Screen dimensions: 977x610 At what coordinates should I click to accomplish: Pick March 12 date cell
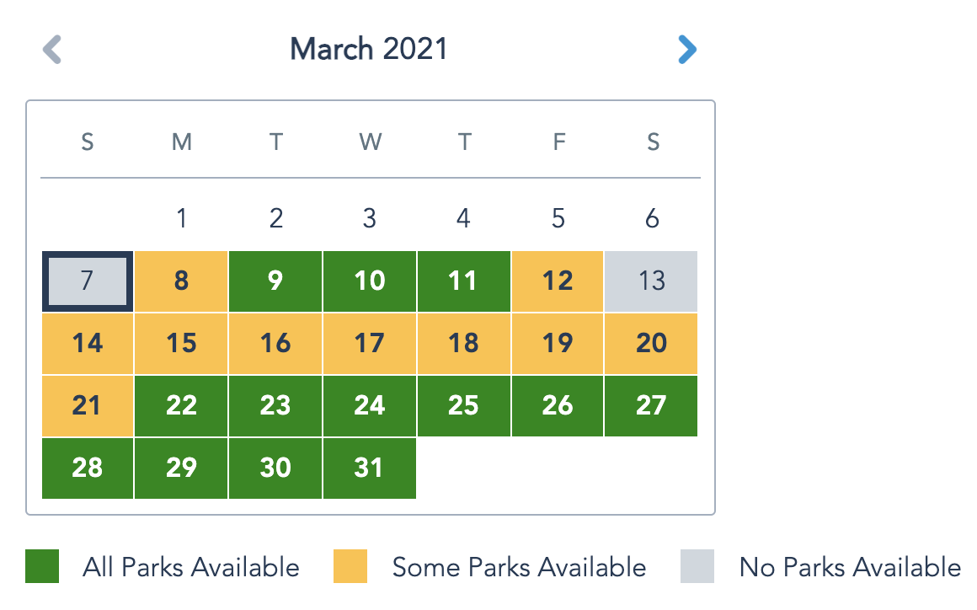tap(558, 281)
